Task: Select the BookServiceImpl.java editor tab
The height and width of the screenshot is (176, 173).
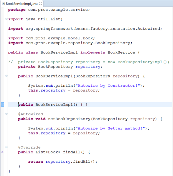Action: [22, 4]
